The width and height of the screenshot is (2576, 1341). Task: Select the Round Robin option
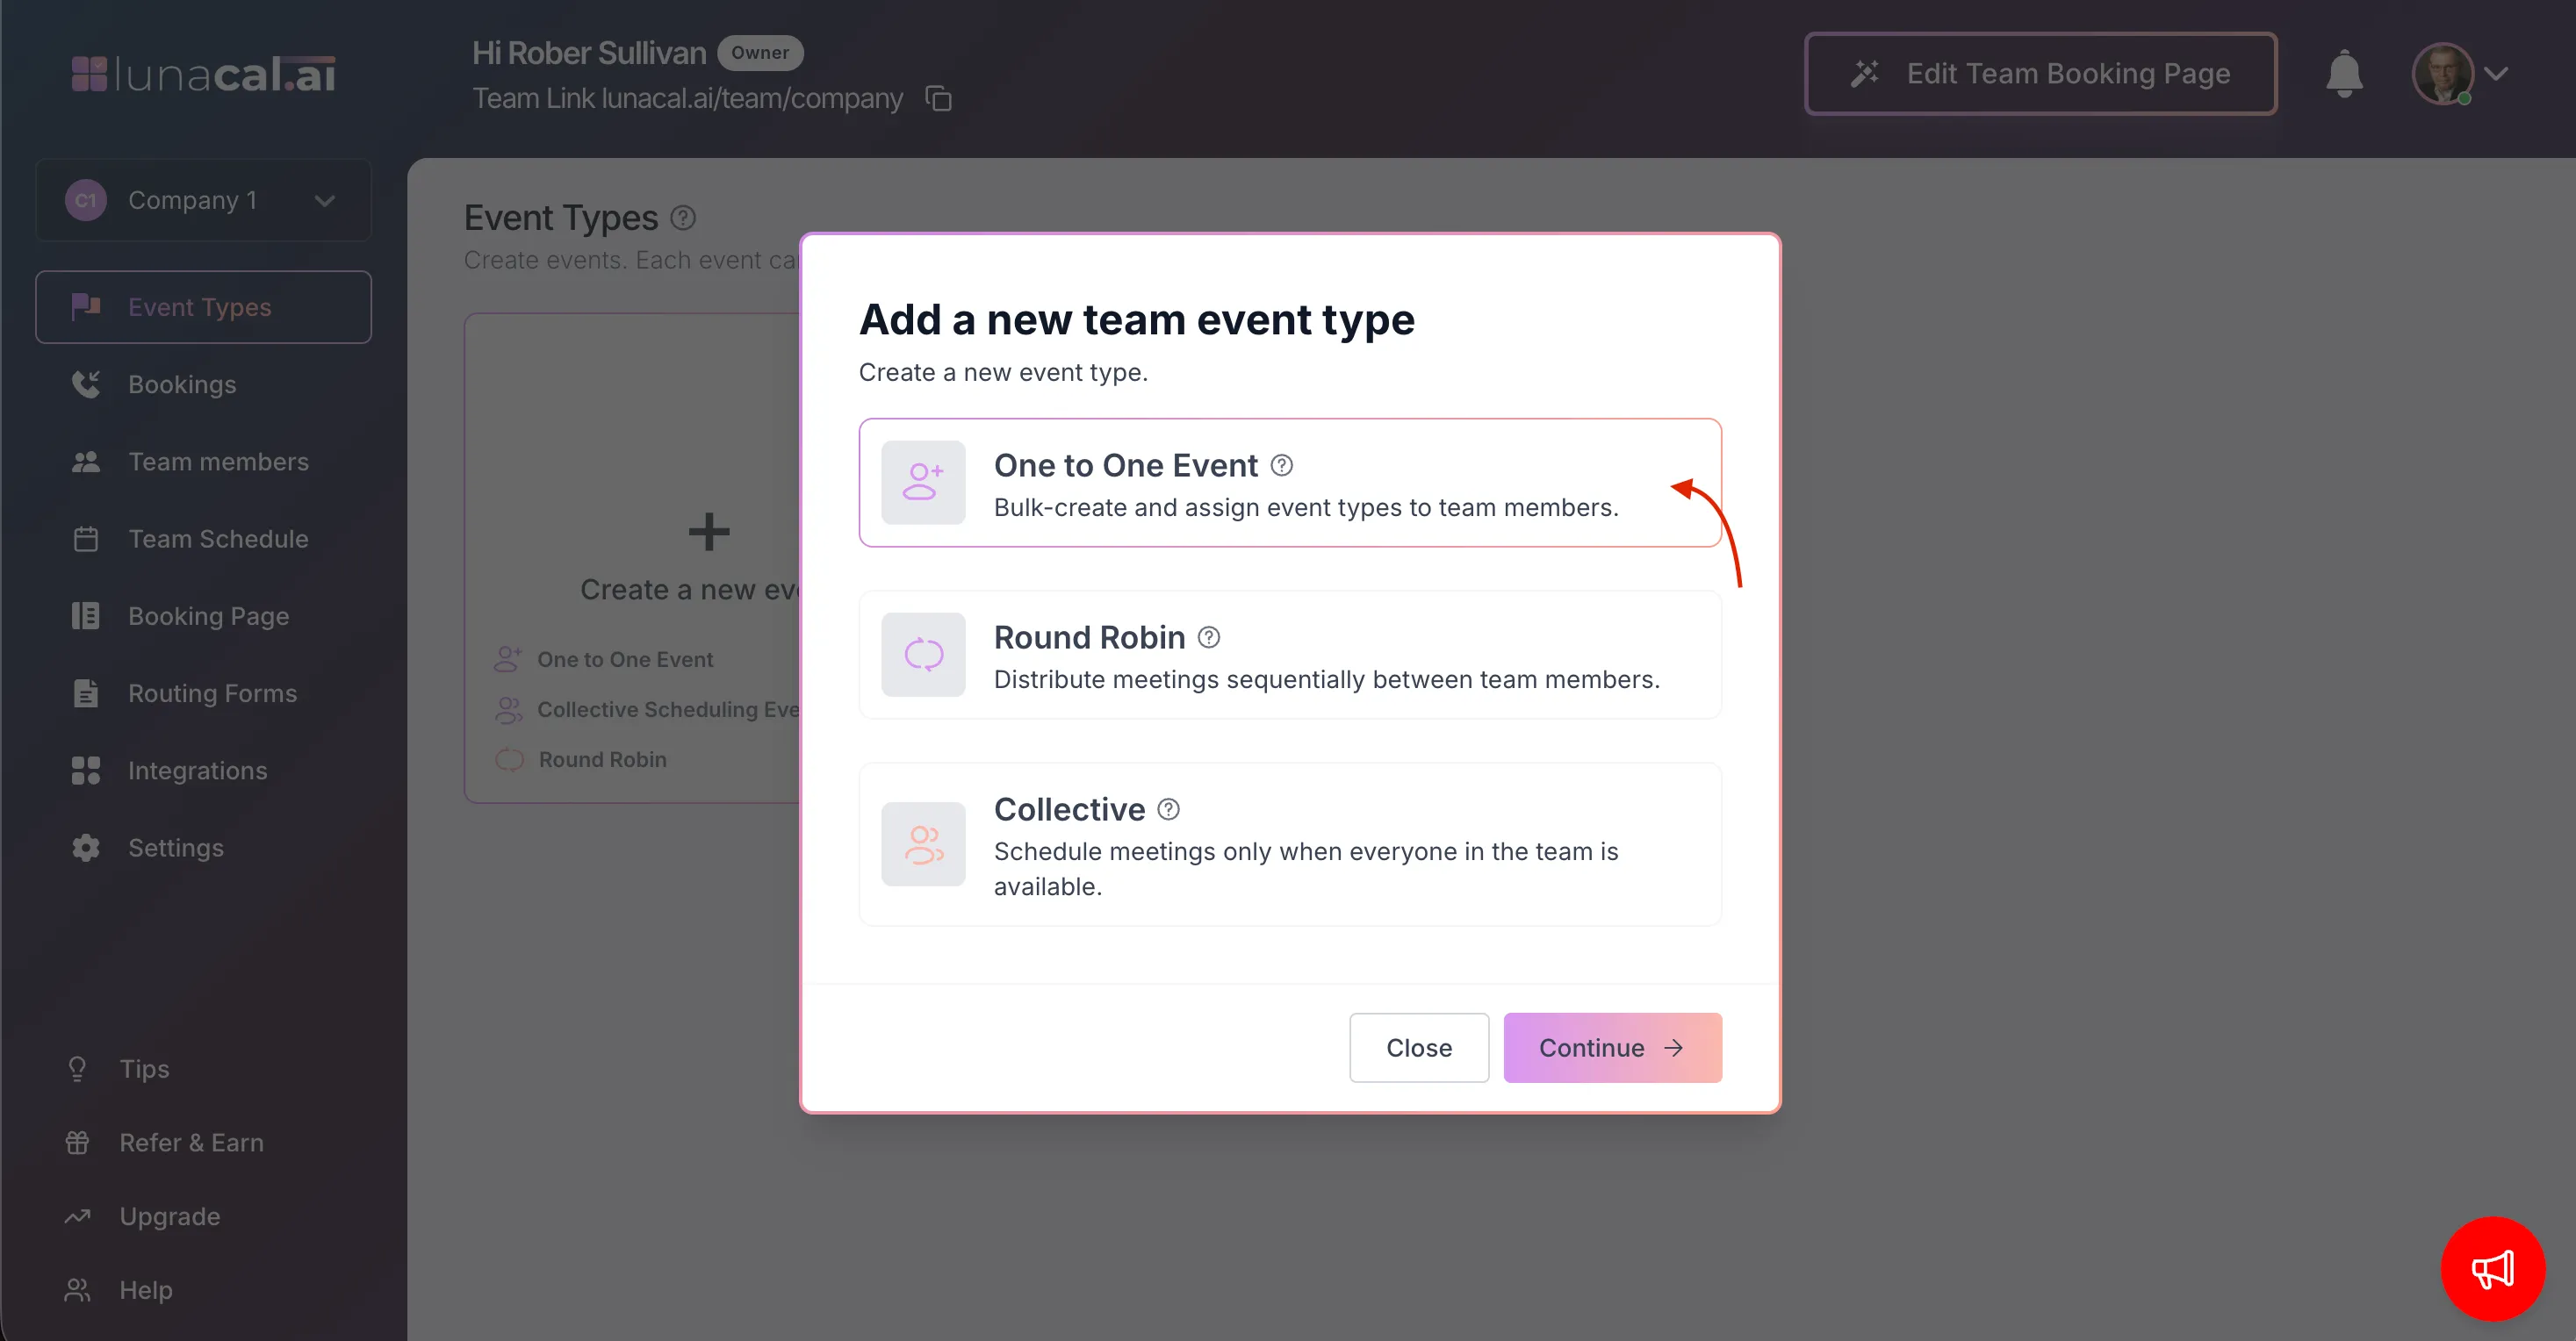[x=1290, y=655]
